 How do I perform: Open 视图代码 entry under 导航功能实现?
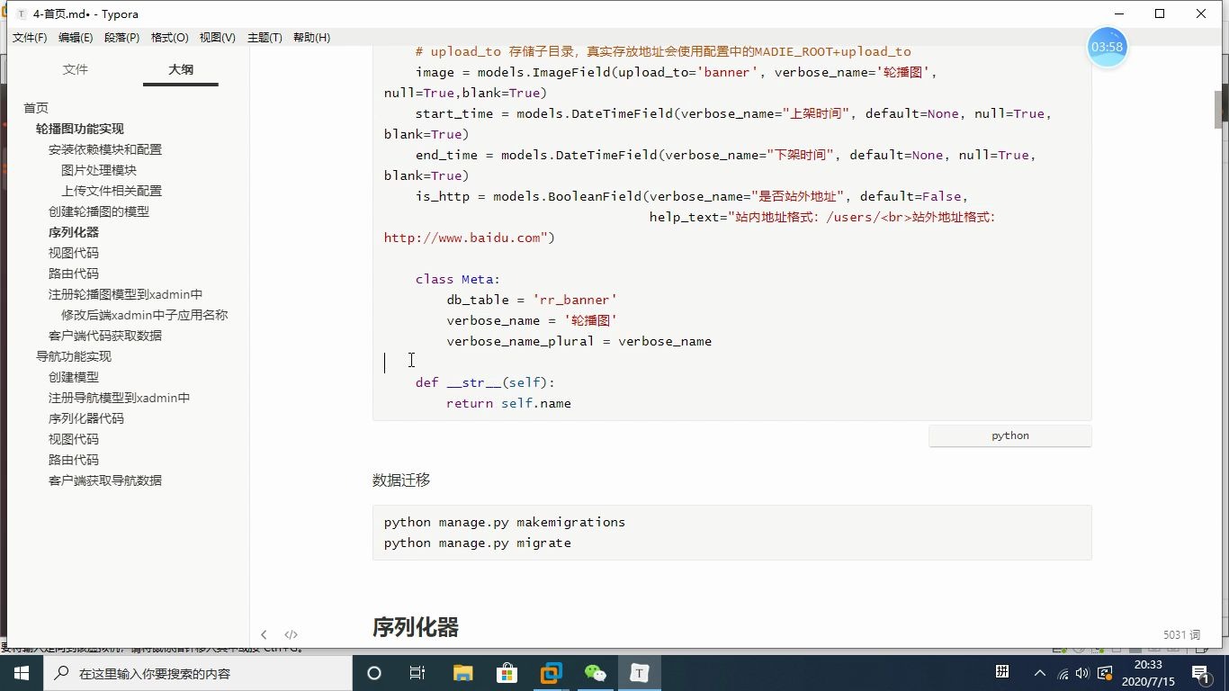click(74, 439)
